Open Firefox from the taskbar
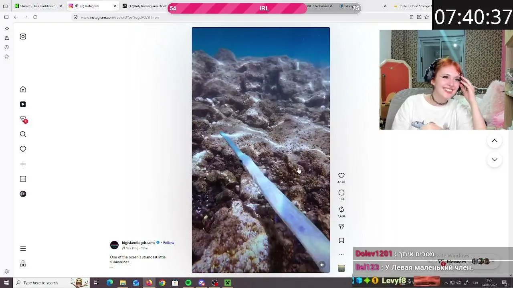Screen dimensions: 513x288 point(149,283)
